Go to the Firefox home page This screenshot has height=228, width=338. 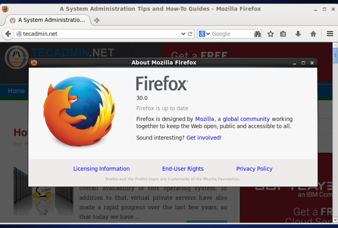pos(313,34)
